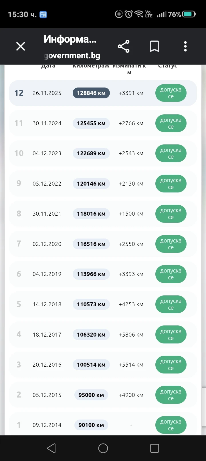
Task: Open recent apps with square icon
Action: [154, 448]
